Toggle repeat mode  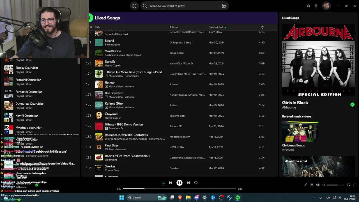coord(196,183)
